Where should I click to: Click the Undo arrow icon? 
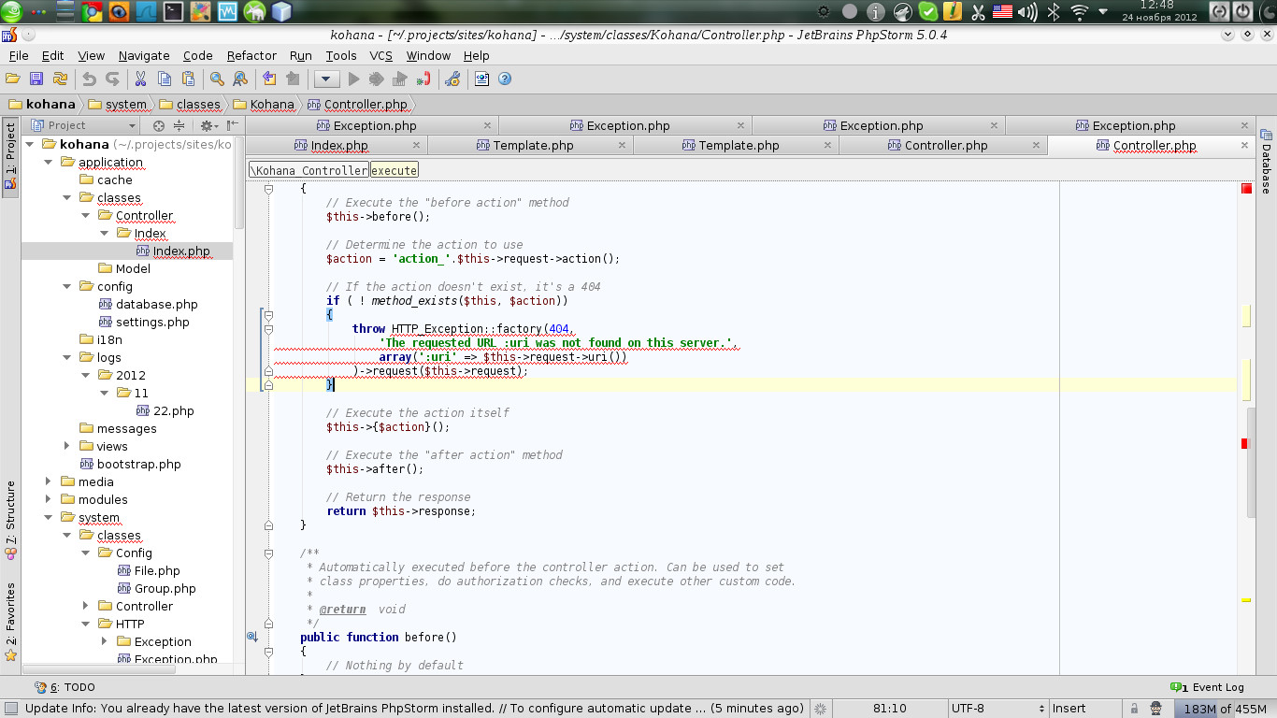click(89, 79)
